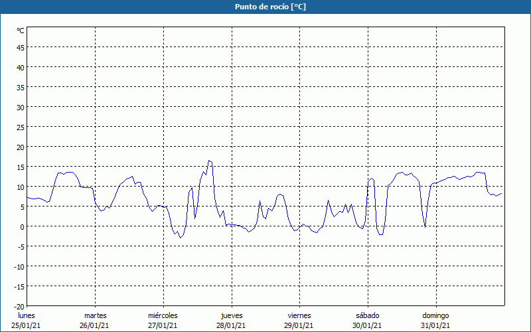Image resolution: width=531 pixels, height=332 pixels.
Task: Click the 25/01/21 date label
Action: [x=26, y=325]
